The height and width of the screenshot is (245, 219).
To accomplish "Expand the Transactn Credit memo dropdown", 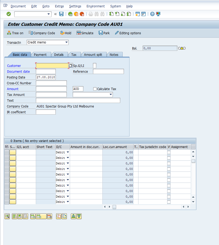I will pyautogui.click(x=66, y=42).
